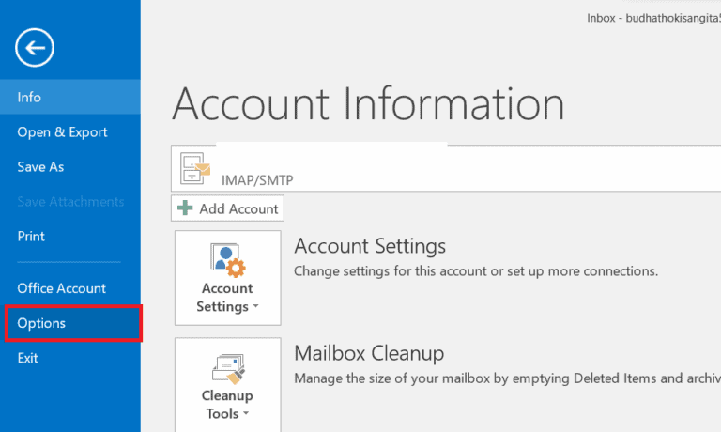721x432 pixels.
Task: Click the Account Settings person-gear icon
Action: pos(227,260)
